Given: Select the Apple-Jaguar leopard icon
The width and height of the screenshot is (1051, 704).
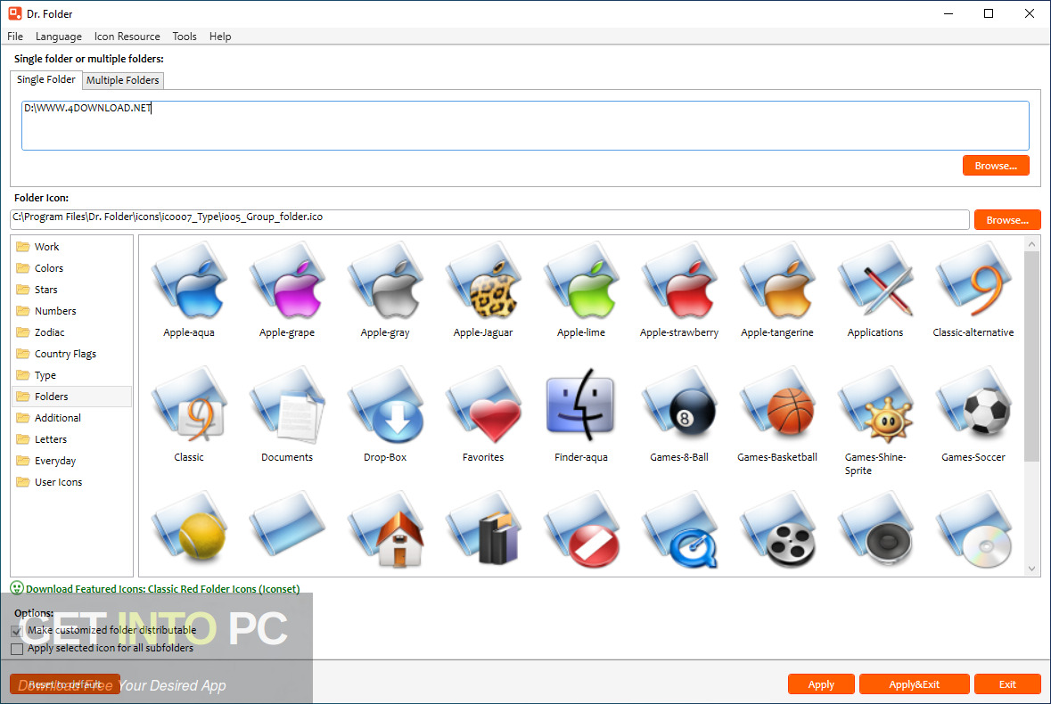Looking at the screenshot, I should click(482, 282).
